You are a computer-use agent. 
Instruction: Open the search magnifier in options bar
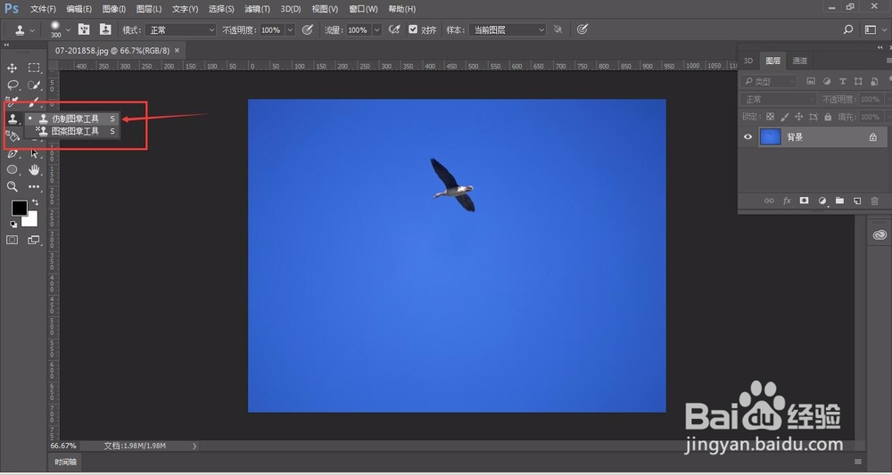pyautogui.click(x=848, y=29)
